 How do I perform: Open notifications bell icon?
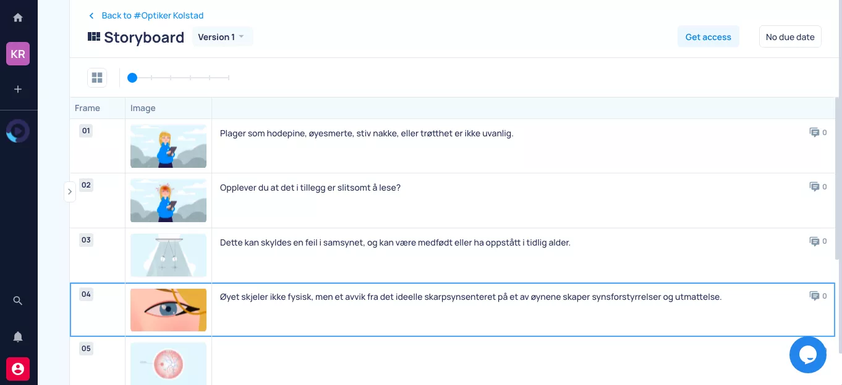[18, 336]
